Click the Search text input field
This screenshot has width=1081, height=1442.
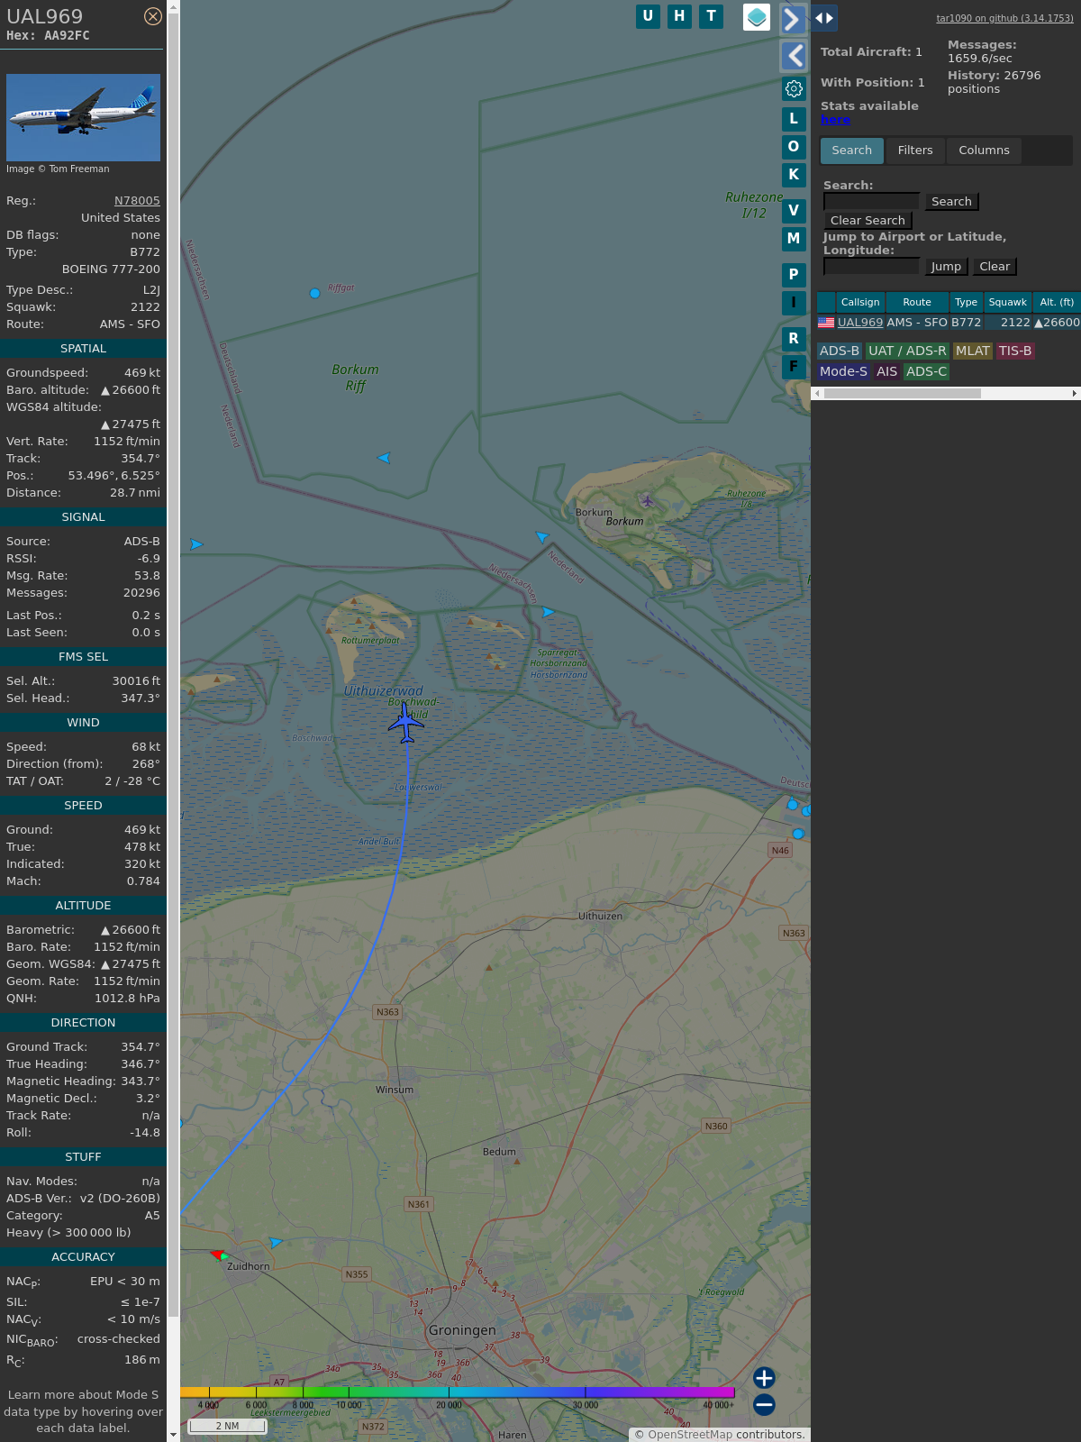[x=871, y=201]
